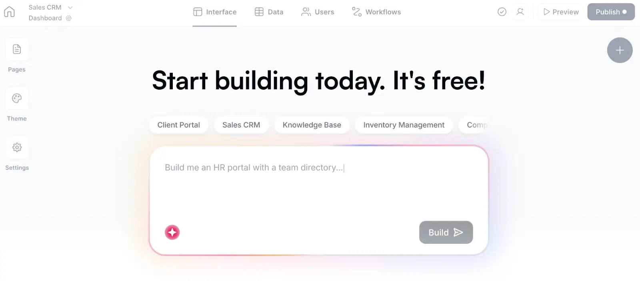Click the pink sparkle AI icon in prompt box

pyautogui.click(x=172, y=232)
